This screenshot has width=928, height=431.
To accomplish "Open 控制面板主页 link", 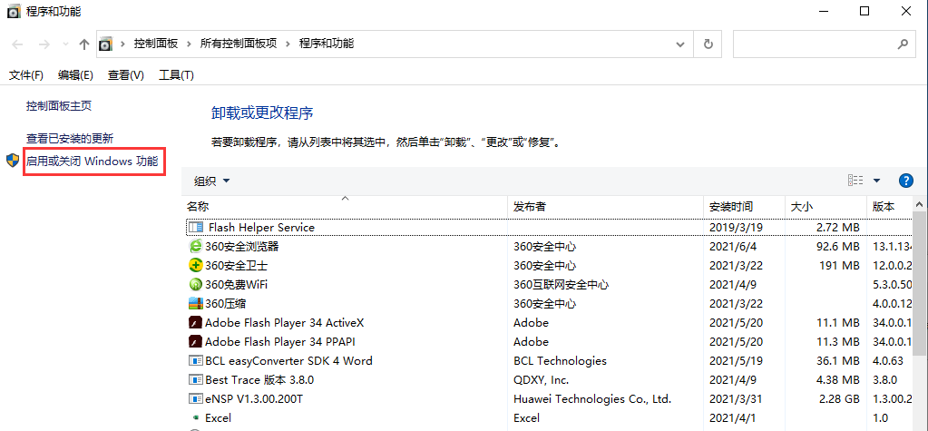I will click(59, 106).
